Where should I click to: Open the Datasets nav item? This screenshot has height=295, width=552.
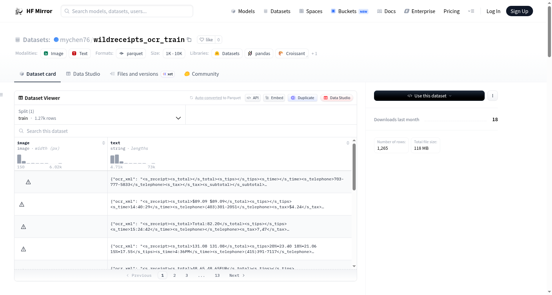[277, 11]
